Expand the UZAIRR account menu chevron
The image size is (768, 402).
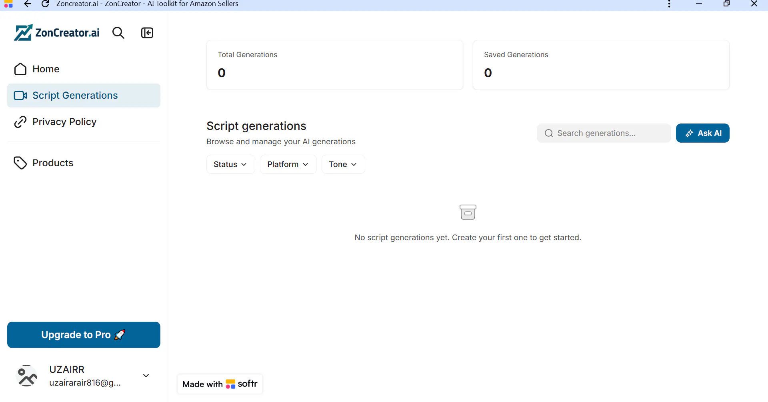pos(146,376)
